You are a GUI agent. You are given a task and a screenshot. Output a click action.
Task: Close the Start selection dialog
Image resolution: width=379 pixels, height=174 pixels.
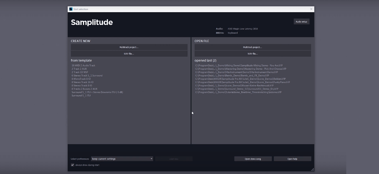tap(311, 9)
